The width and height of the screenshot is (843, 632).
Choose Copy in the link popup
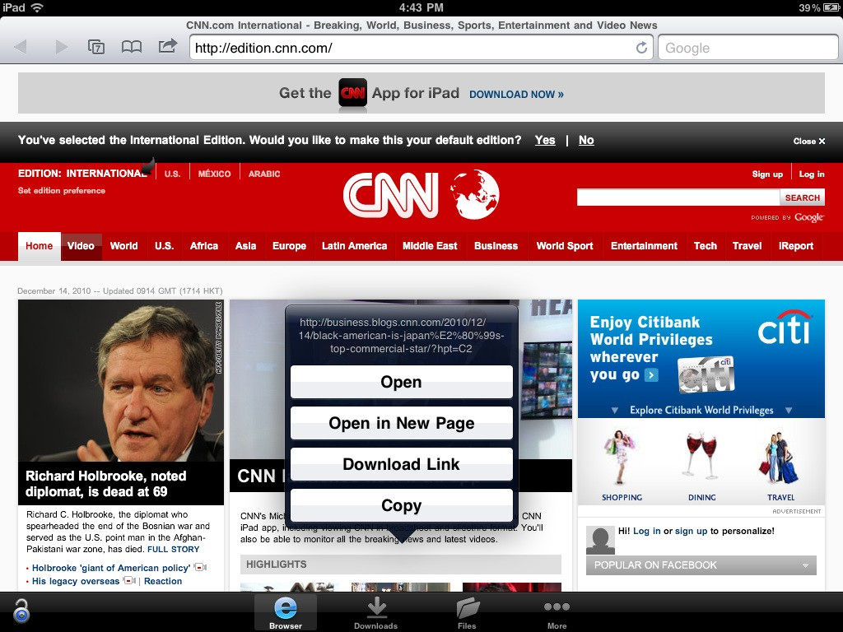click(402, 505)
